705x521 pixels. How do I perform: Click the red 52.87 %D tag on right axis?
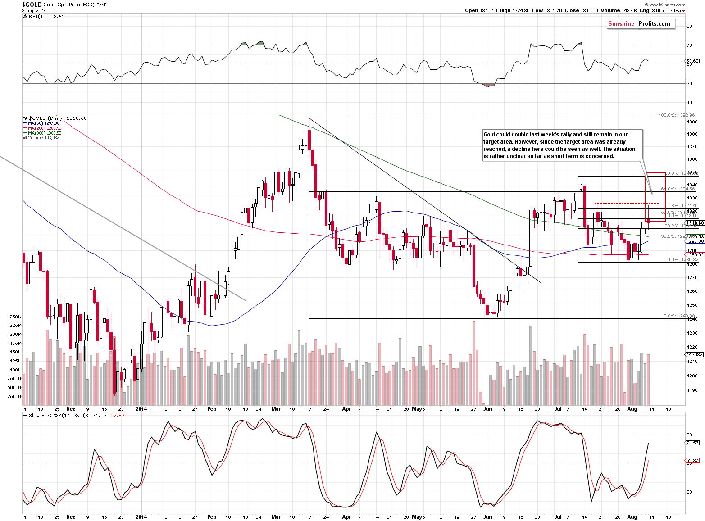(692, 461)
